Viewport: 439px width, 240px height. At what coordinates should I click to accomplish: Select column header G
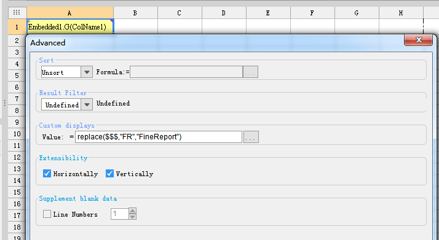point(357,13)
